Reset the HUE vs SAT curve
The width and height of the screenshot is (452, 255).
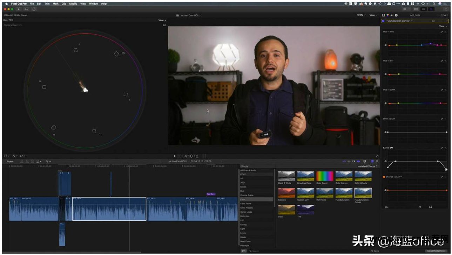(446, 61)
